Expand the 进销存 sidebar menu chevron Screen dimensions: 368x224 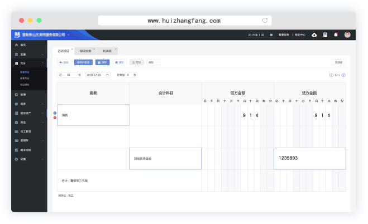click(42, 140)
